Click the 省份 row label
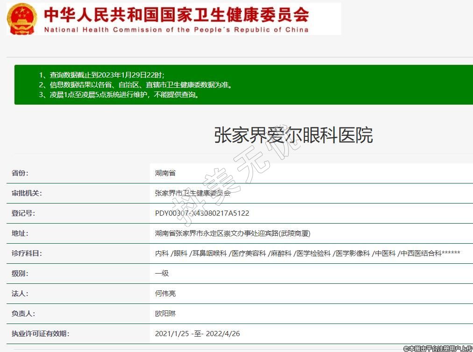 [20, 173]
